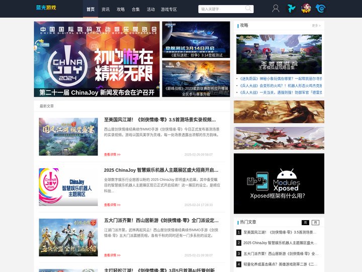Viewport: 362px width, 272px height.
Task: Open hot article 2 2025 ChinaJoy 智慧娱乐
Action: (280, 243)
